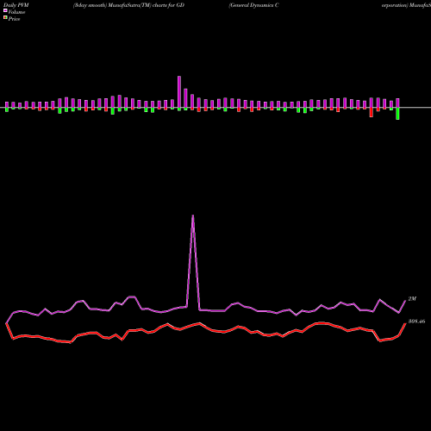Screen dimensions: 431x431
Task: Click the Price legend color swatch
Action: [x=5, y=18]
